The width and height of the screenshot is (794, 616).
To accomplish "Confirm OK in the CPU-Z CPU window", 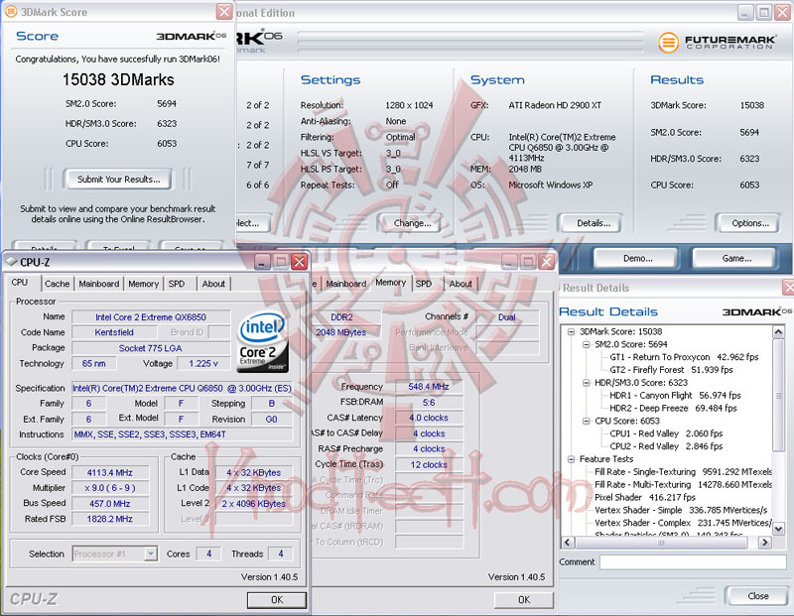I will pyautogui.click(x=277, y=600).
